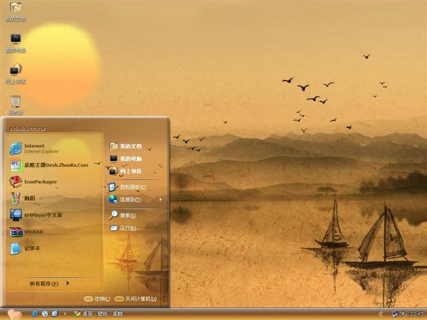The height and width of the screenshot is (320, 427).
Task: Select the 网上邻居 desktop icon
Action: (16, 74)
